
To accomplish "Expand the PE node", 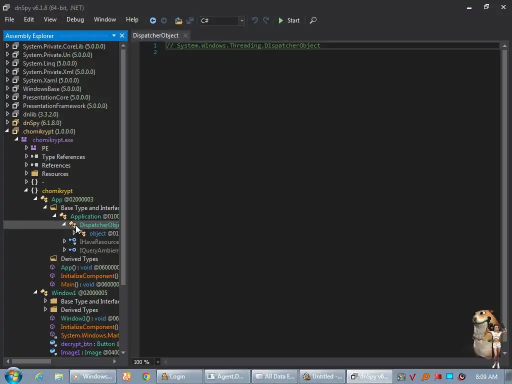I will click(x=26, y=148).
